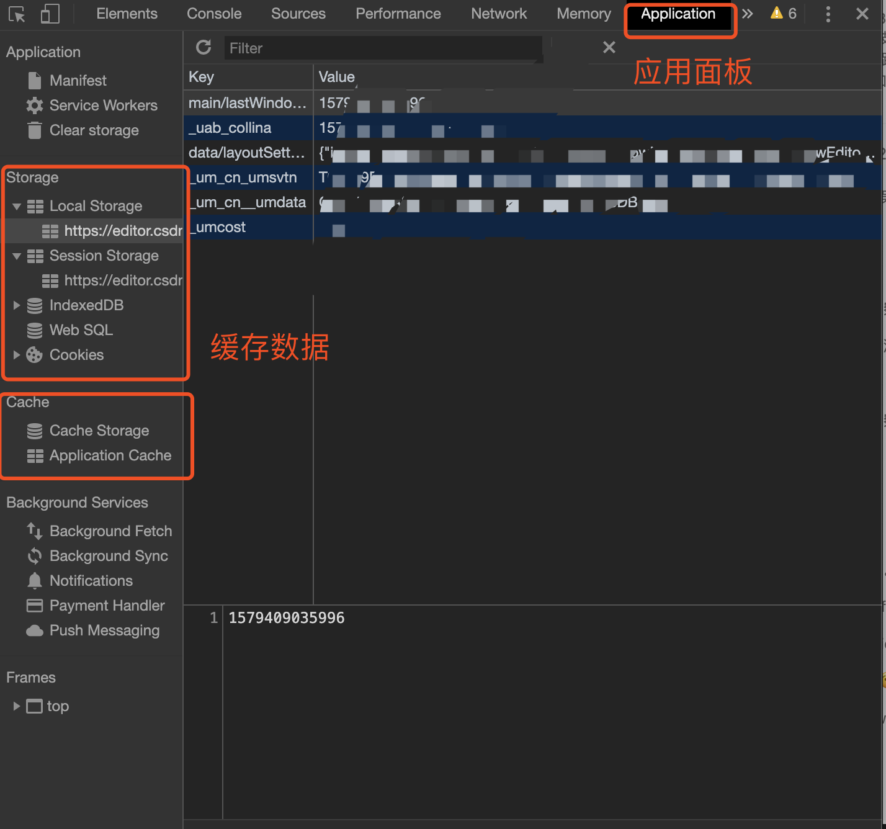Click the Push Messaging cloud icon

[35, 630]
